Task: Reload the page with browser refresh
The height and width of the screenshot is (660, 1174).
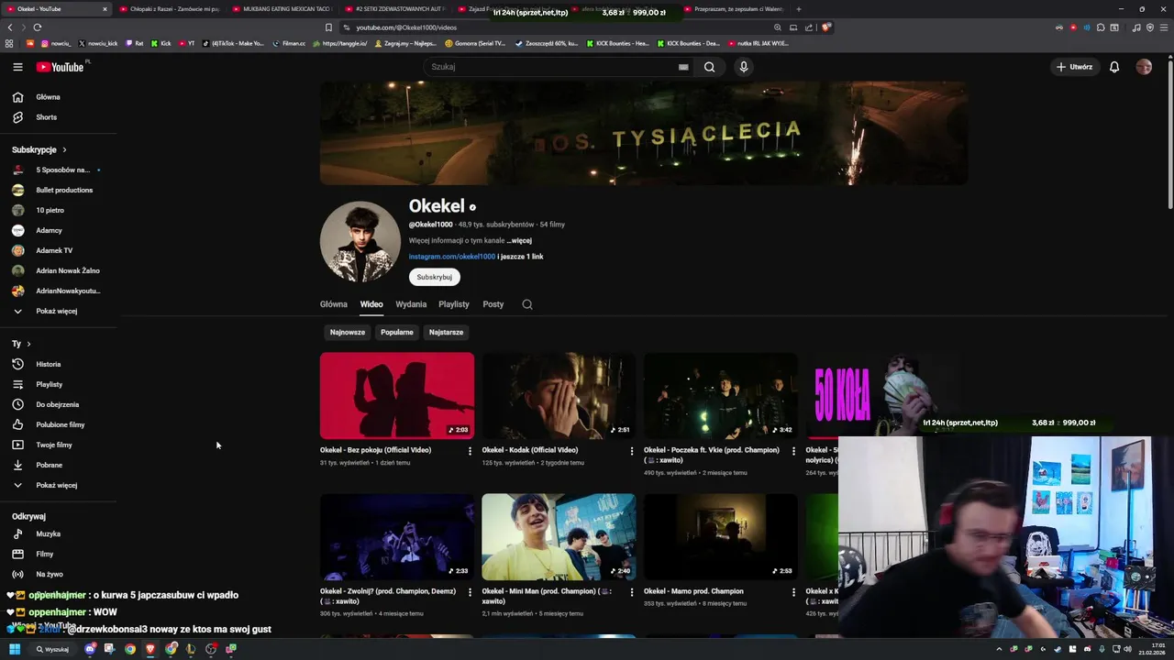Action: 37,27
